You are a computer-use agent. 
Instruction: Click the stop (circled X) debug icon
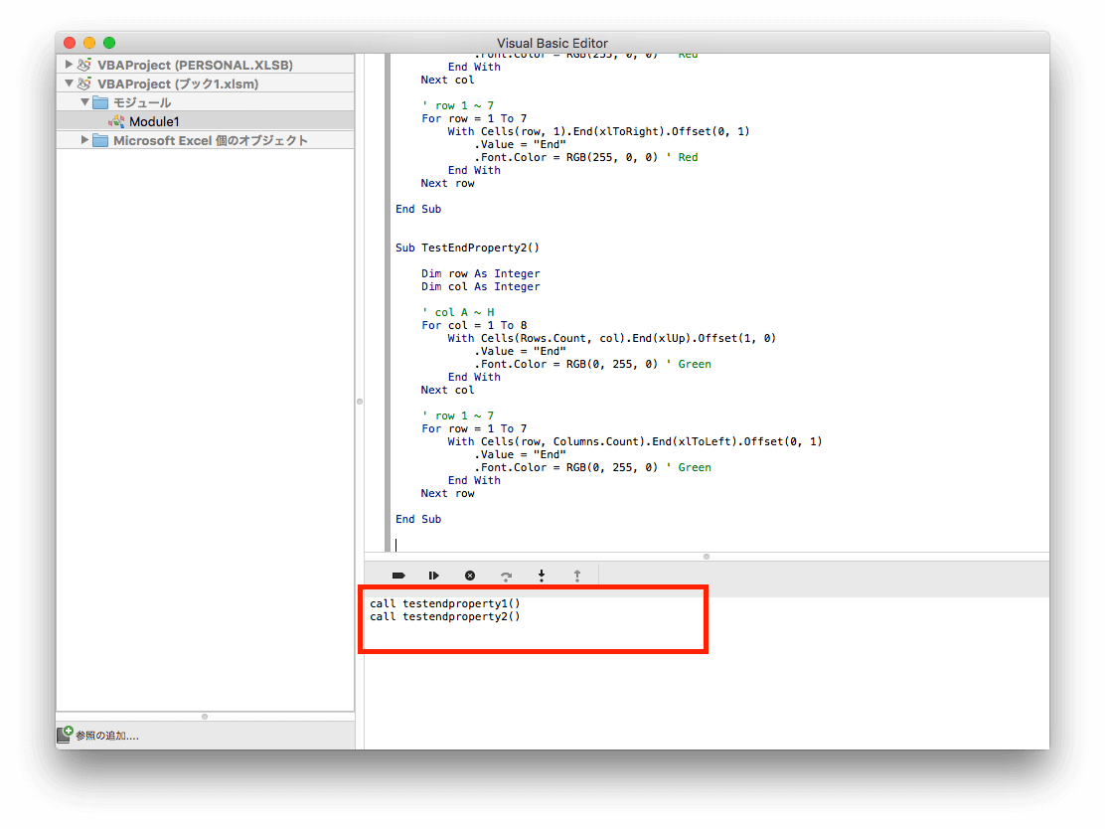[470, 576]
